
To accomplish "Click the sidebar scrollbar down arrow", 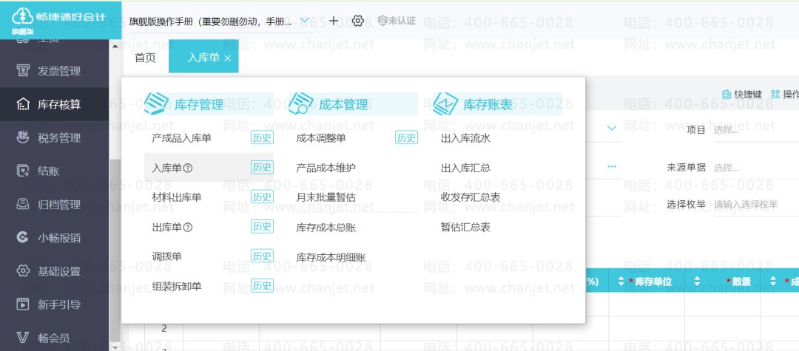I will coord(115,347).
